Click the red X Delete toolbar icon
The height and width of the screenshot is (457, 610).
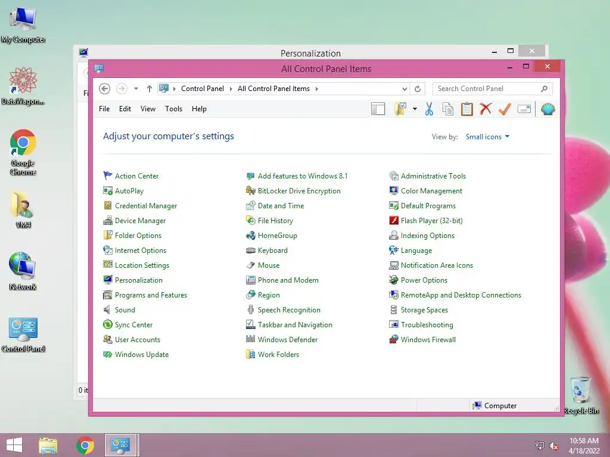(485, 109)
